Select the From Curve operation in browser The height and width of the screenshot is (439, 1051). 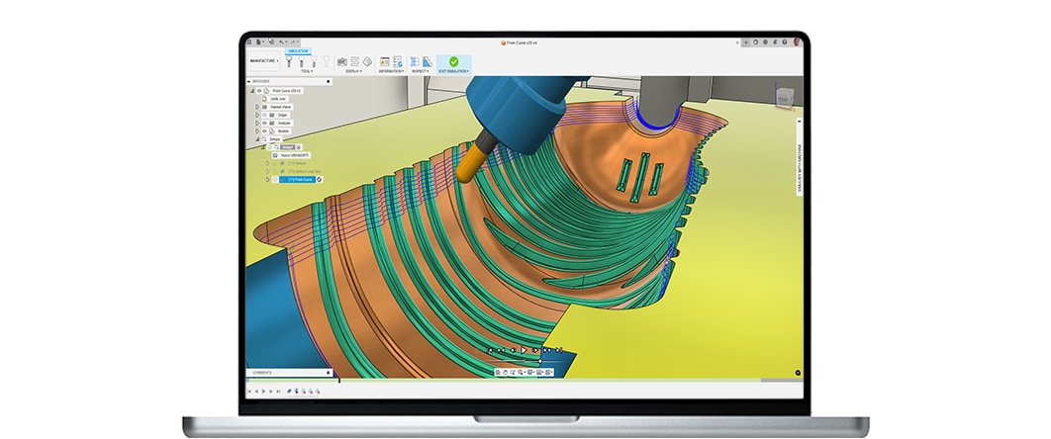coord(300,180)
